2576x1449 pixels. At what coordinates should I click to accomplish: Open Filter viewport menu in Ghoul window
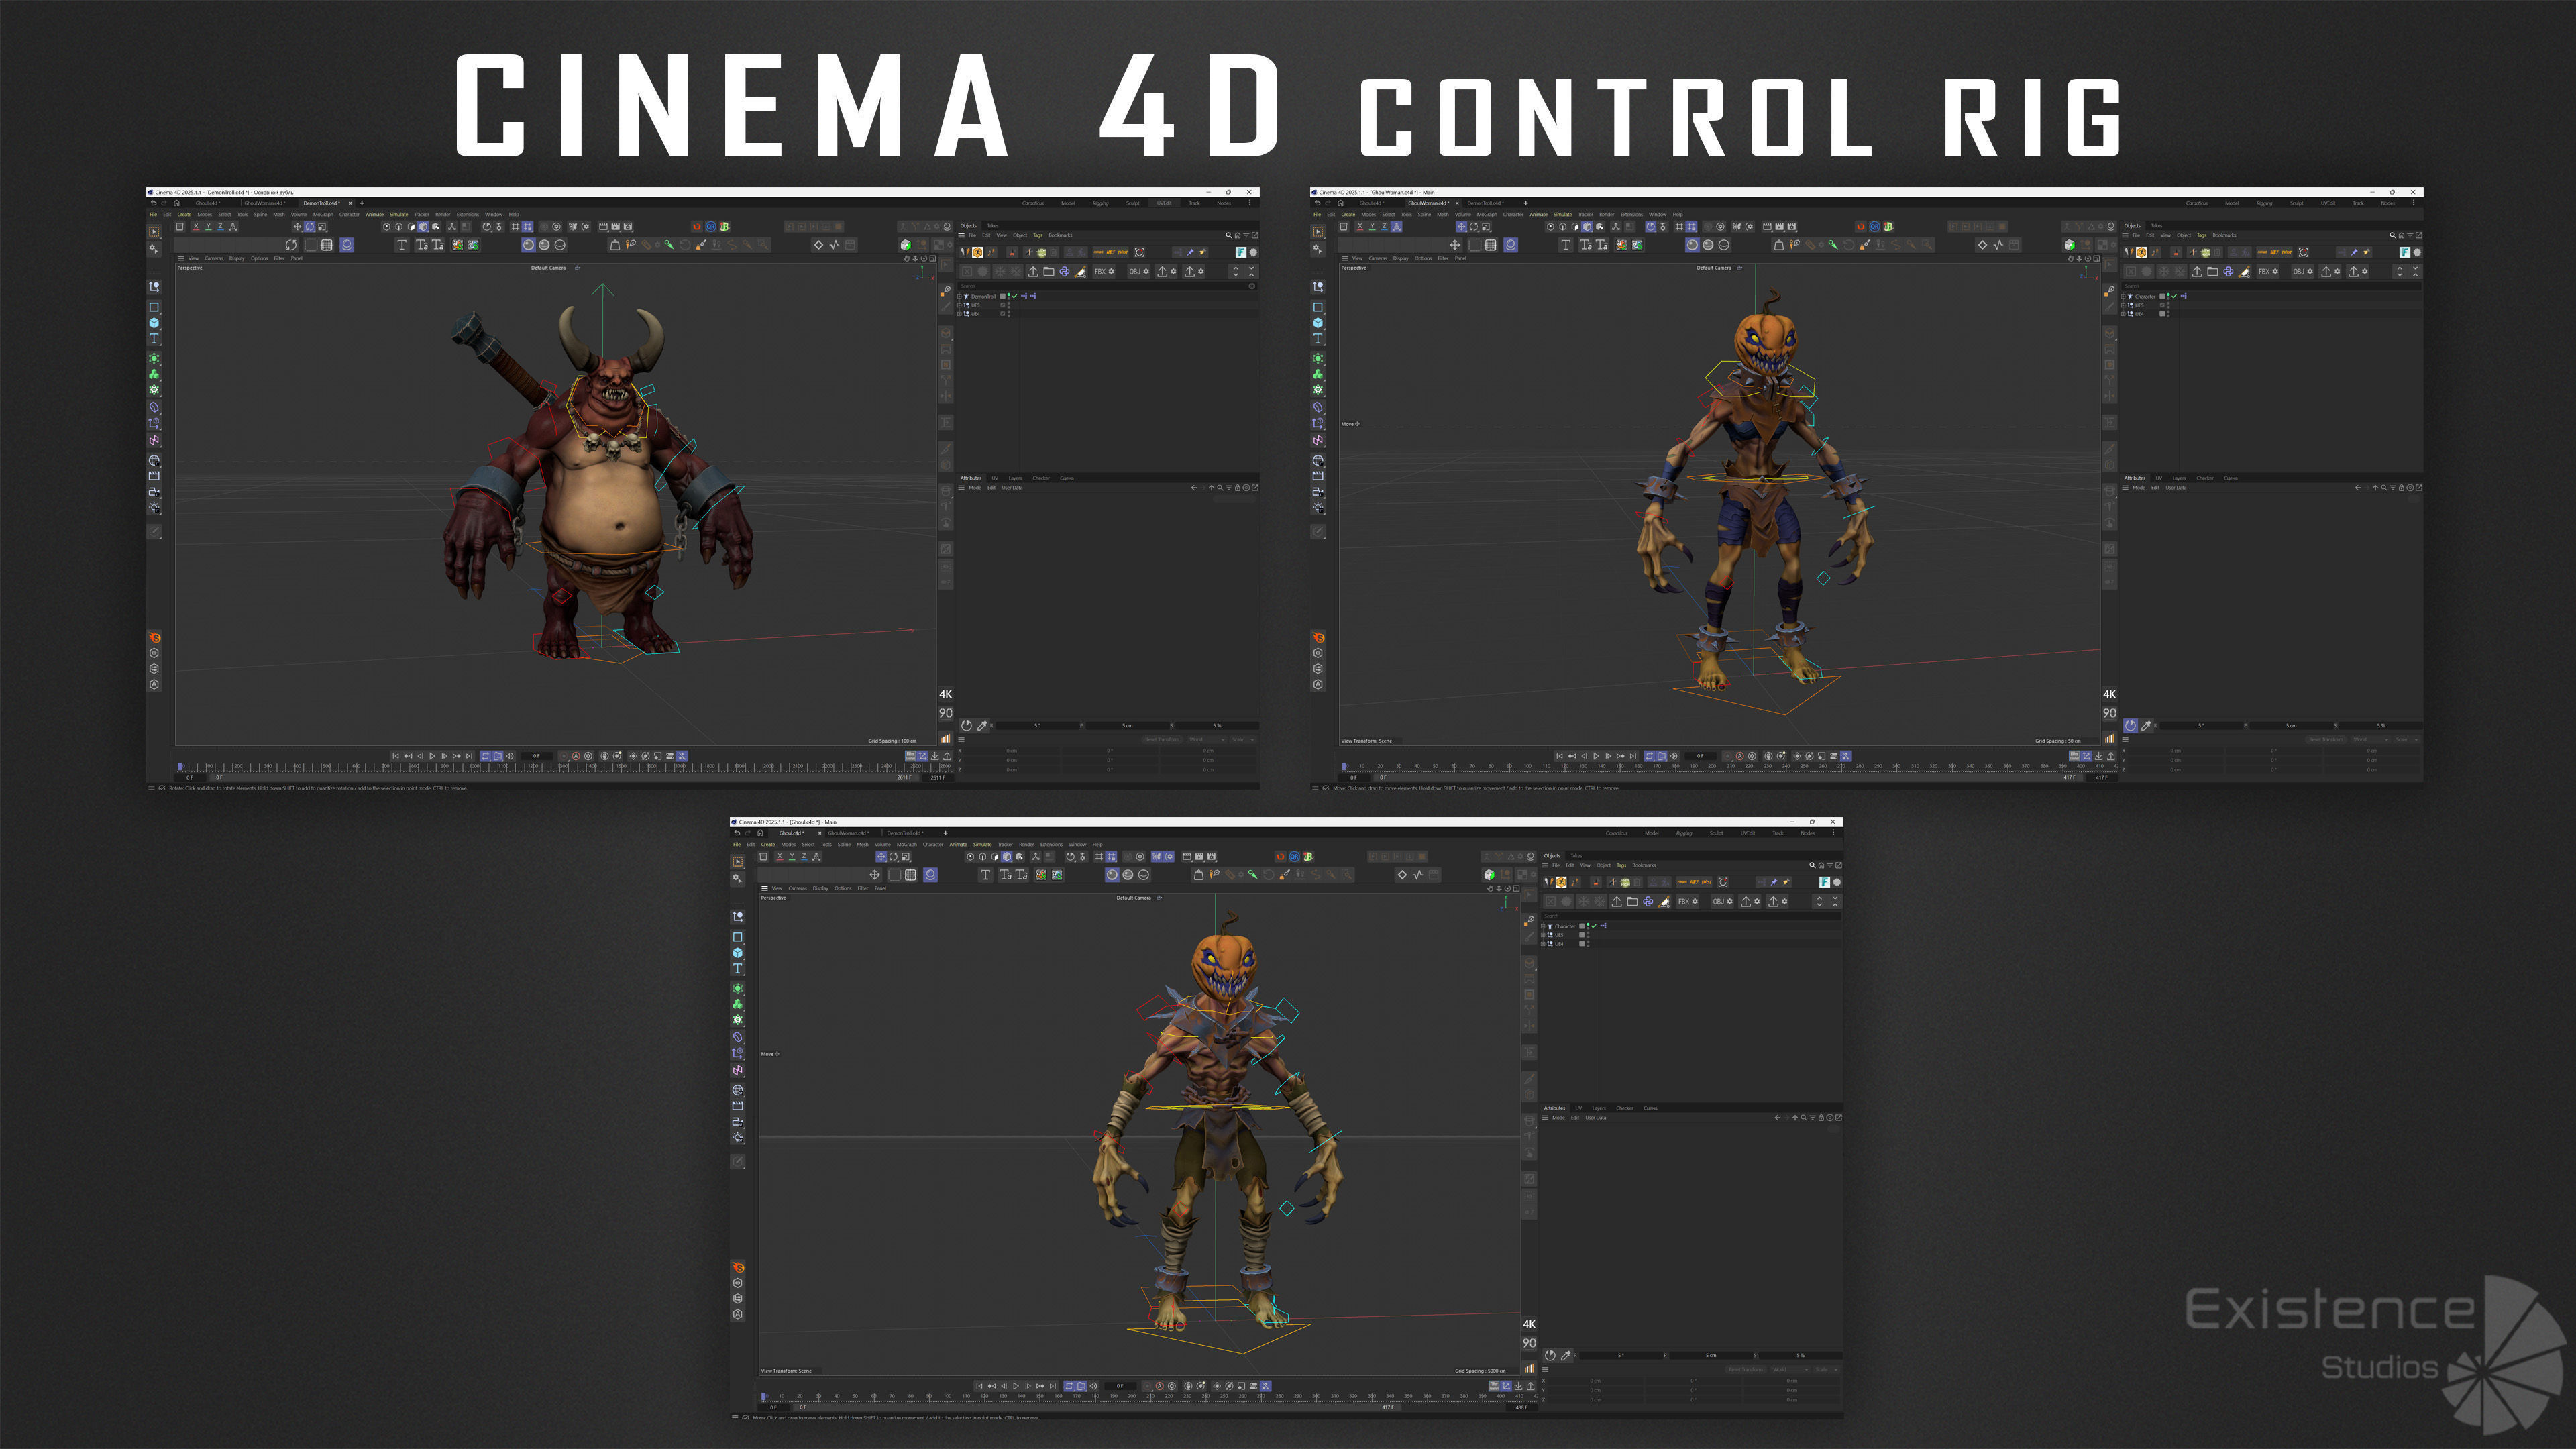tap(863, 888)
